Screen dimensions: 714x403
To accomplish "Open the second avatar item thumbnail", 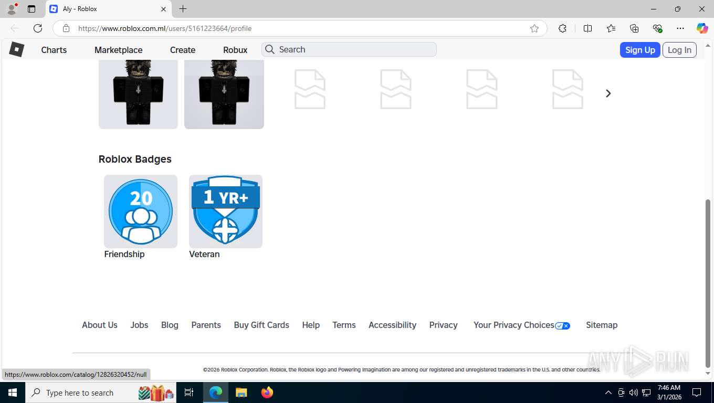I will (224, 94).
